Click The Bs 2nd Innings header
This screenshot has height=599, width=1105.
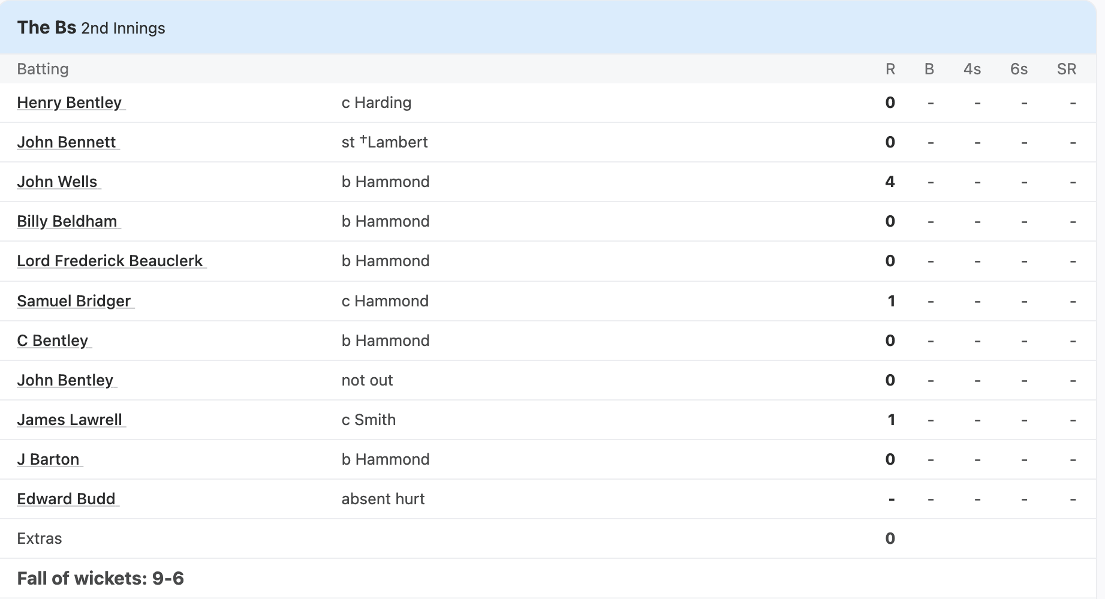click(91, 28)
